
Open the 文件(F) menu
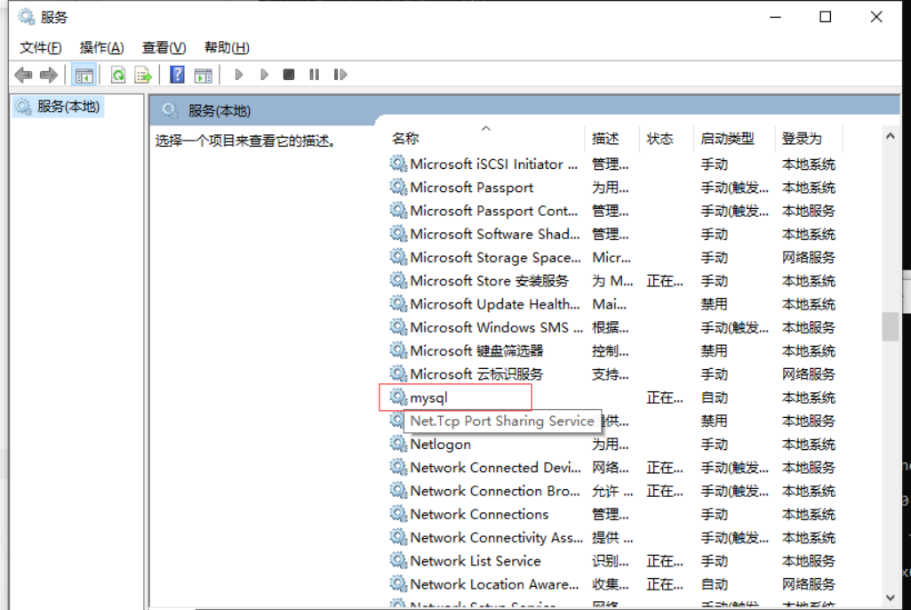(40, 48)
